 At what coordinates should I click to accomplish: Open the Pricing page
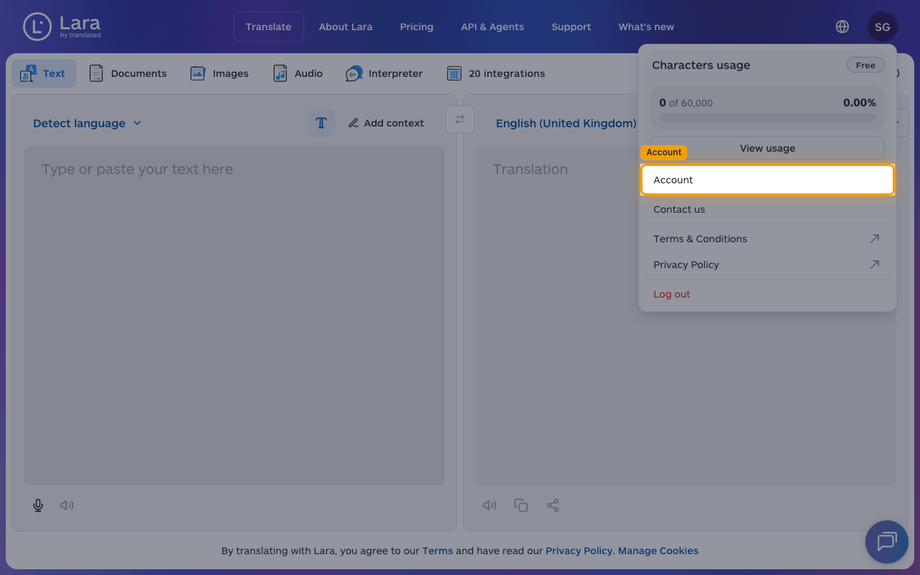click(417, 27)
